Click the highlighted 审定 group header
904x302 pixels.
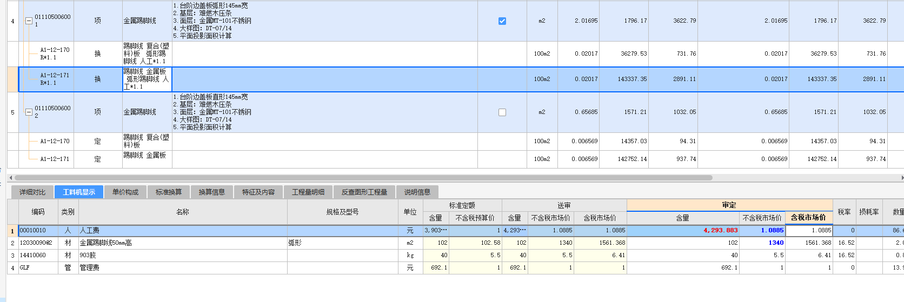pos(729,205)
